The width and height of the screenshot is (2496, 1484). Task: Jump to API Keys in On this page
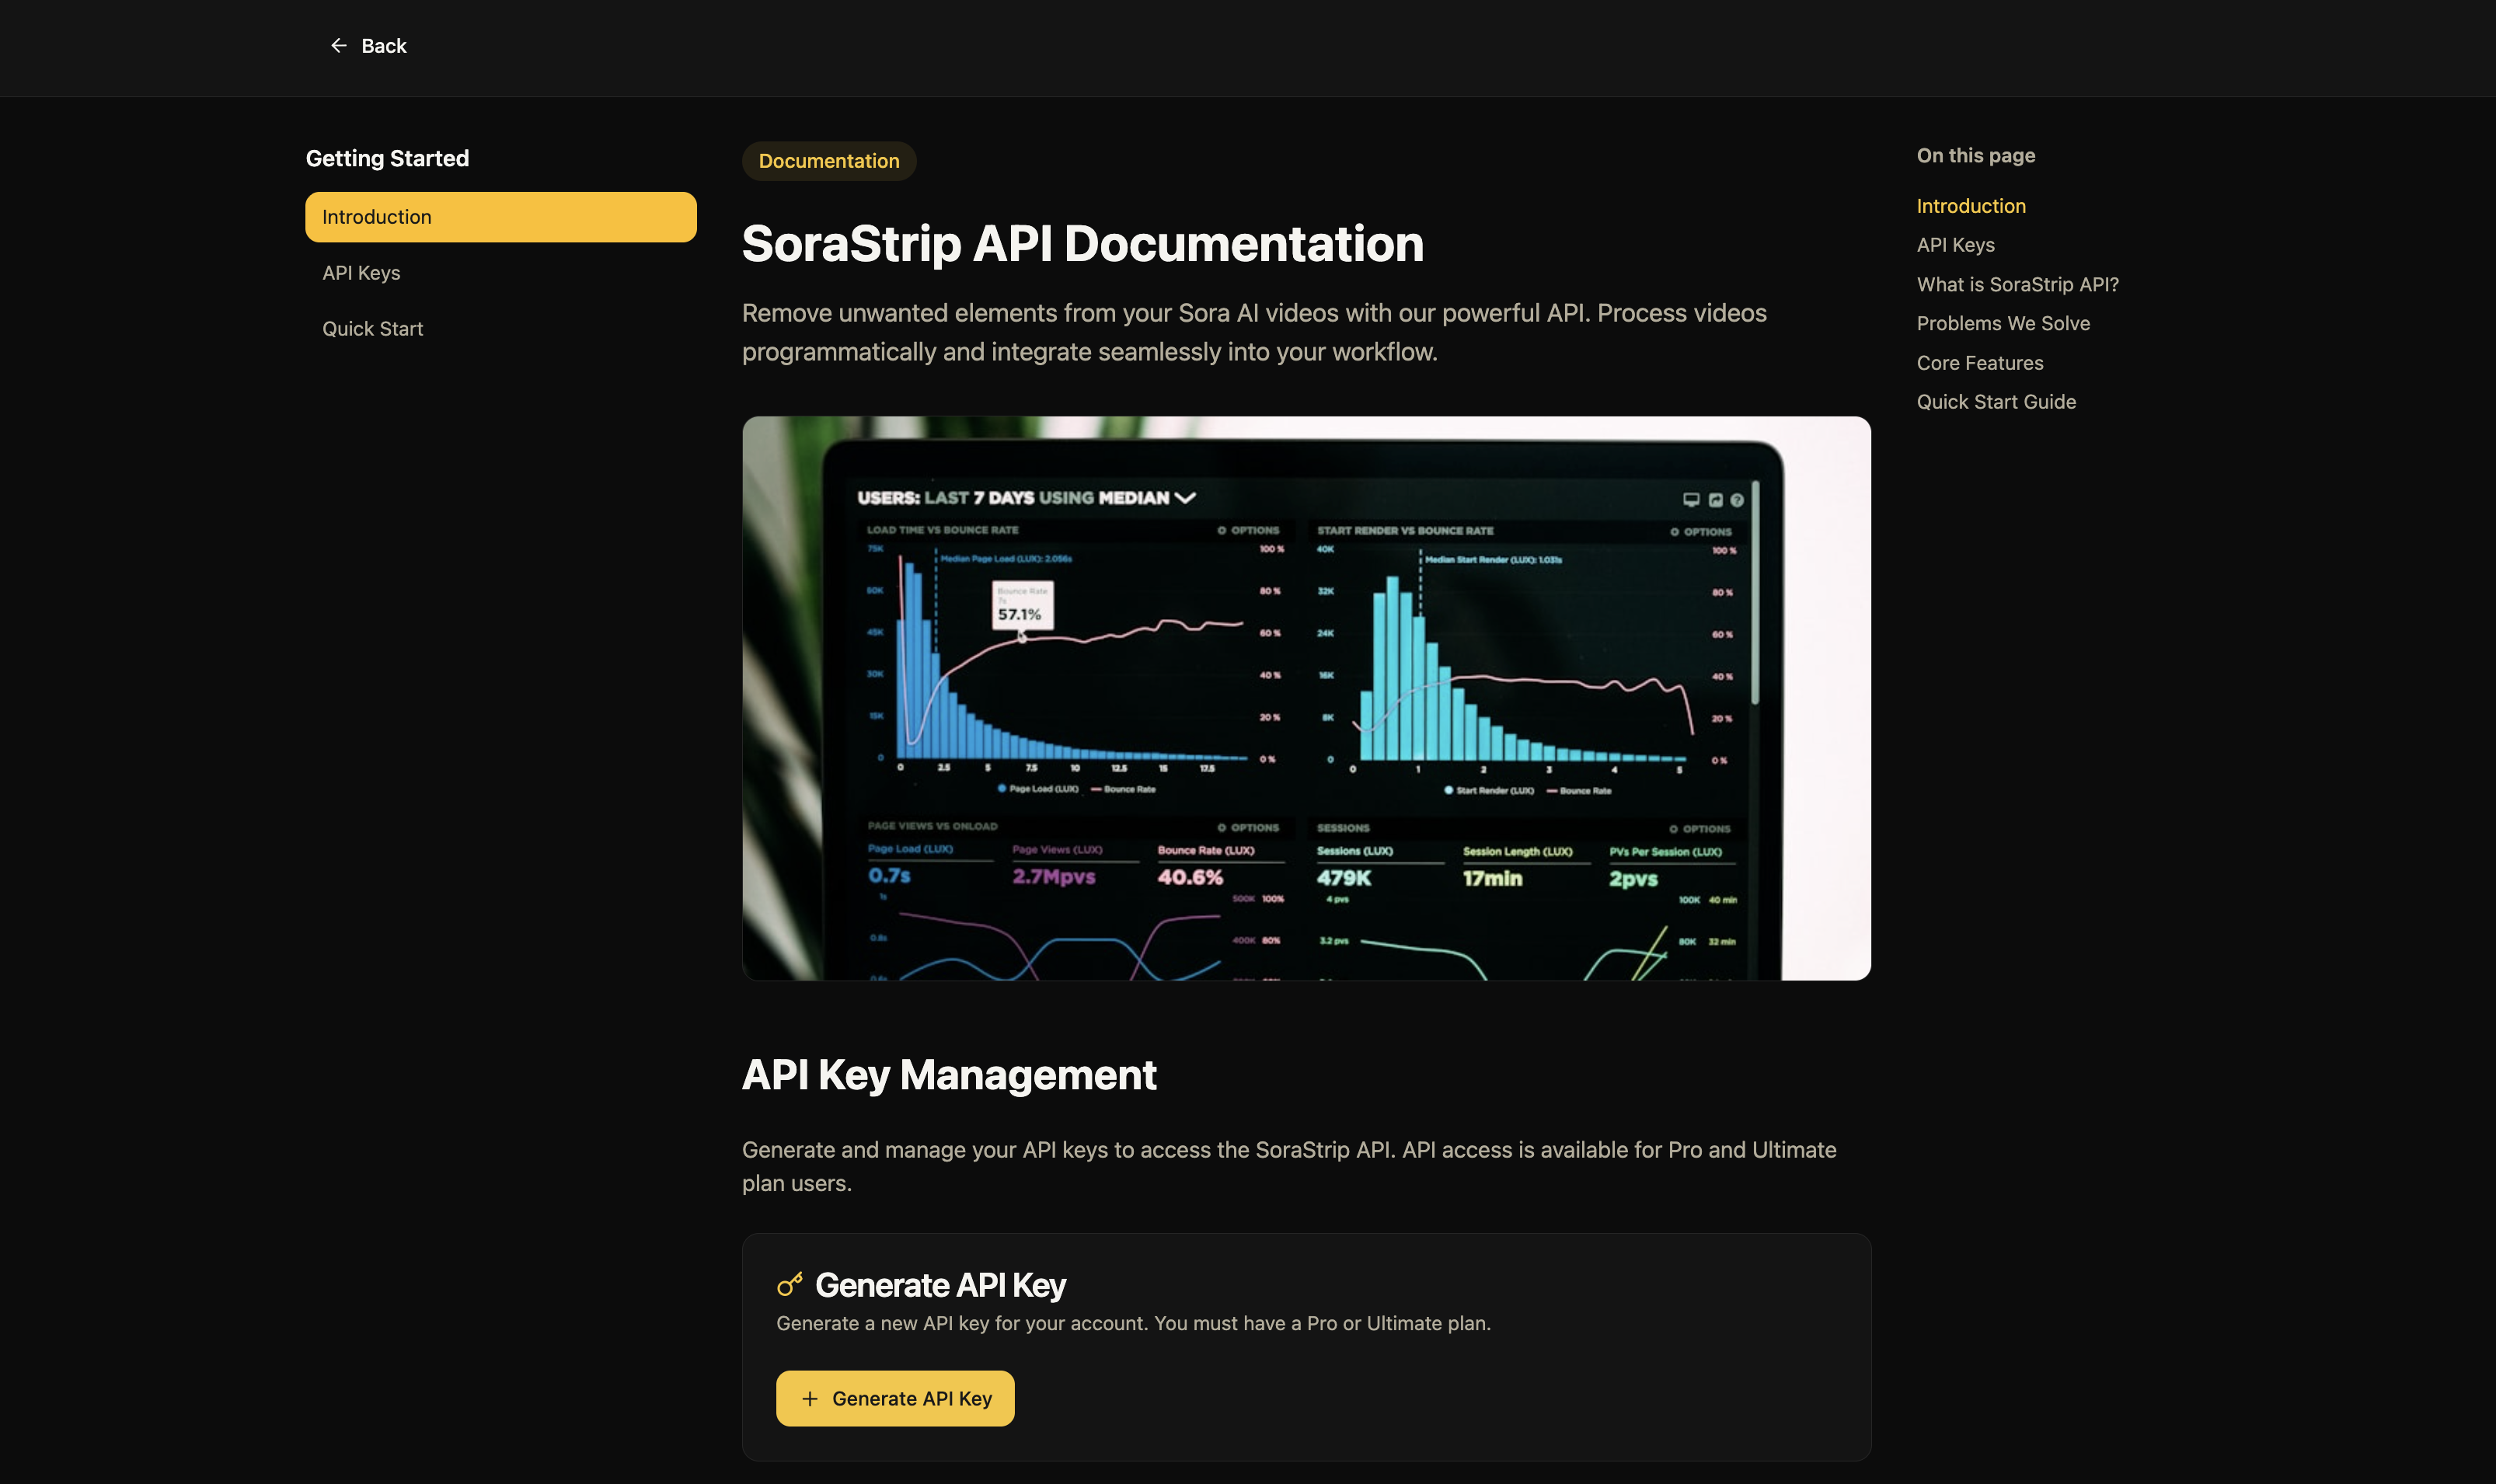[x=1955, y=245]
